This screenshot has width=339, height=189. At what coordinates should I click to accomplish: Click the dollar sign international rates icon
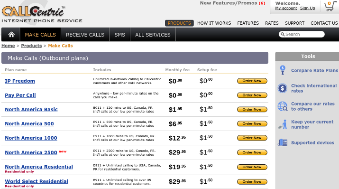tap(283, 88)
